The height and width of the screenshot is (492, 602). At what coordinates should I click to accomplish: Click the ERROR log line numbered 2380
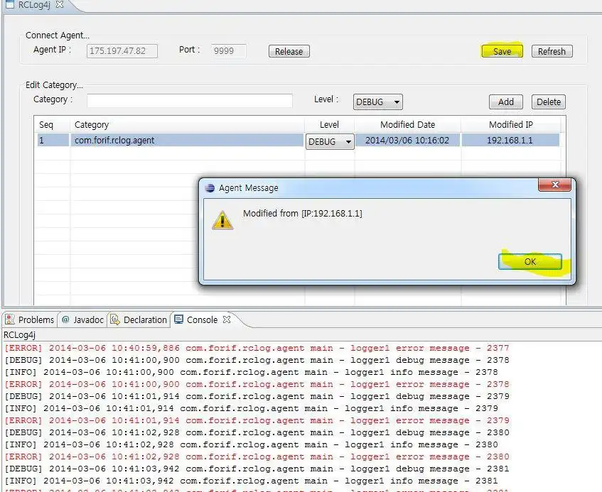click(x=257, y=457)
